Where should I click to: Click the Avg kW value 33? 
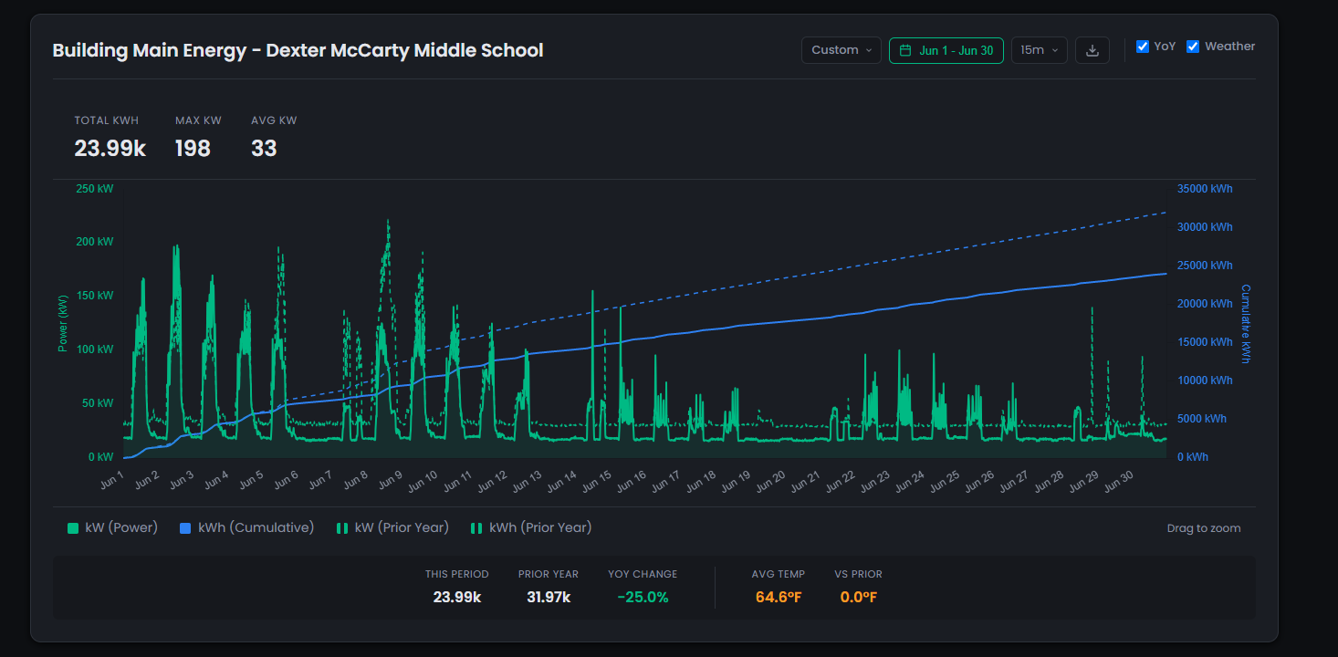pos(264,149)
